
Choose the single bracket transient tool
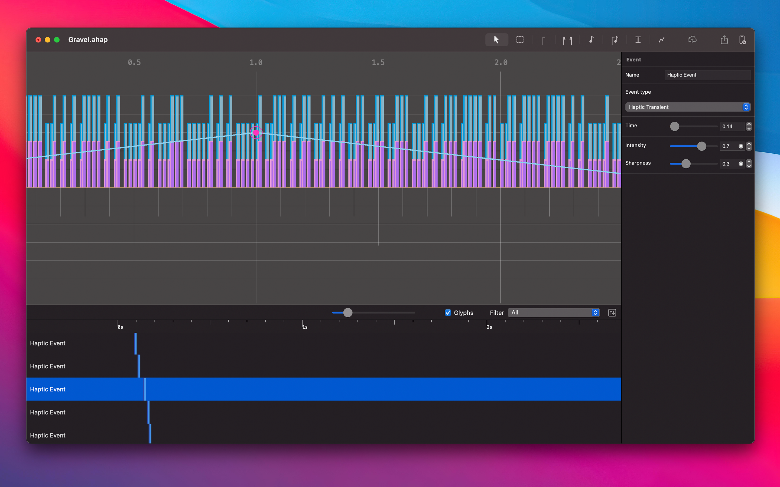click(x=543, y=40)
